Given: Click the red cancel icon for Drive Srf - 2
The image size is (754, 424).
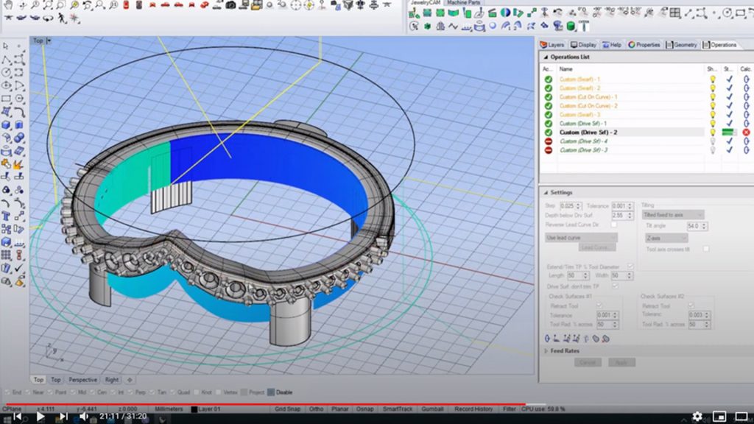Looking at the screenshot, I should pyautogui.click(x=746, y=132).
